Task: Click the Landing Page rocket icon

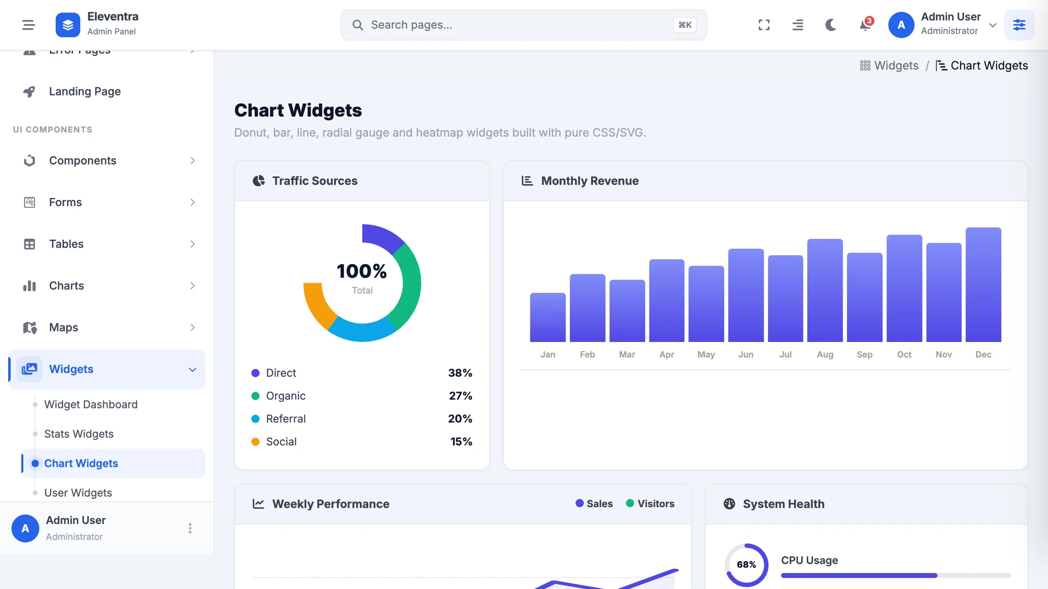Action: pyautogui.click(x=29, y=92)
